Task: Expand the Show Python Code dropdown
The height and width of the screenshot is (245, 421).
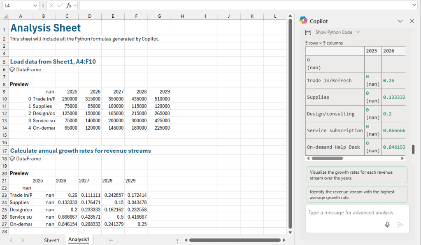Action: 358,32
